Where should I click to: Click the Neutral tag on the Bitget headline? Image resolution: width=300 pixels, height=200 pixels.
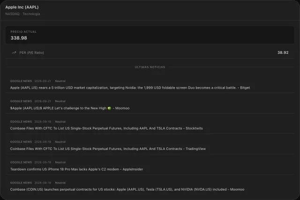pyautogui.click(x=60, y=81)
